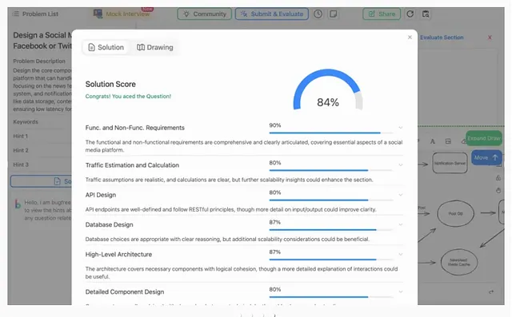Expand the Database Design score row
Viewport: 512px width, 317px height.
pyautogui.click(x=400, y=224)
